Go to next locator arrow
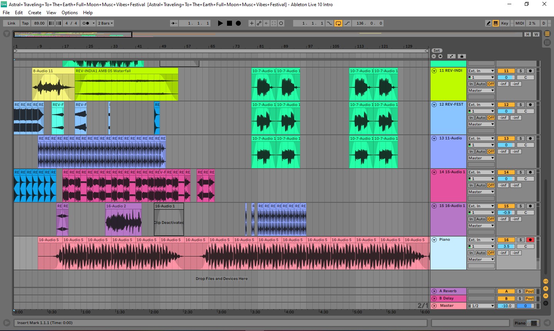Image resolution: width=554 pixels, height=331 pixels. tap(440, 56)
